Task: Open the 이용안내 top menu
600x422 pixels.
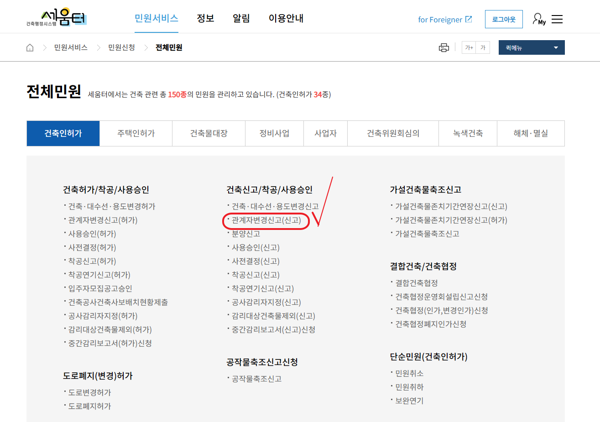Action: (286, 18)
